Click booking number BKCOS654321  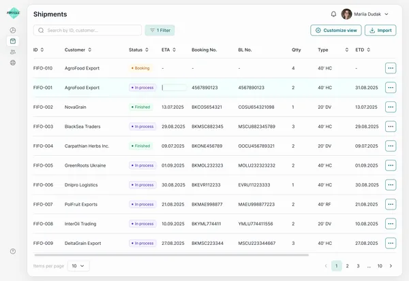click(207, 107)
